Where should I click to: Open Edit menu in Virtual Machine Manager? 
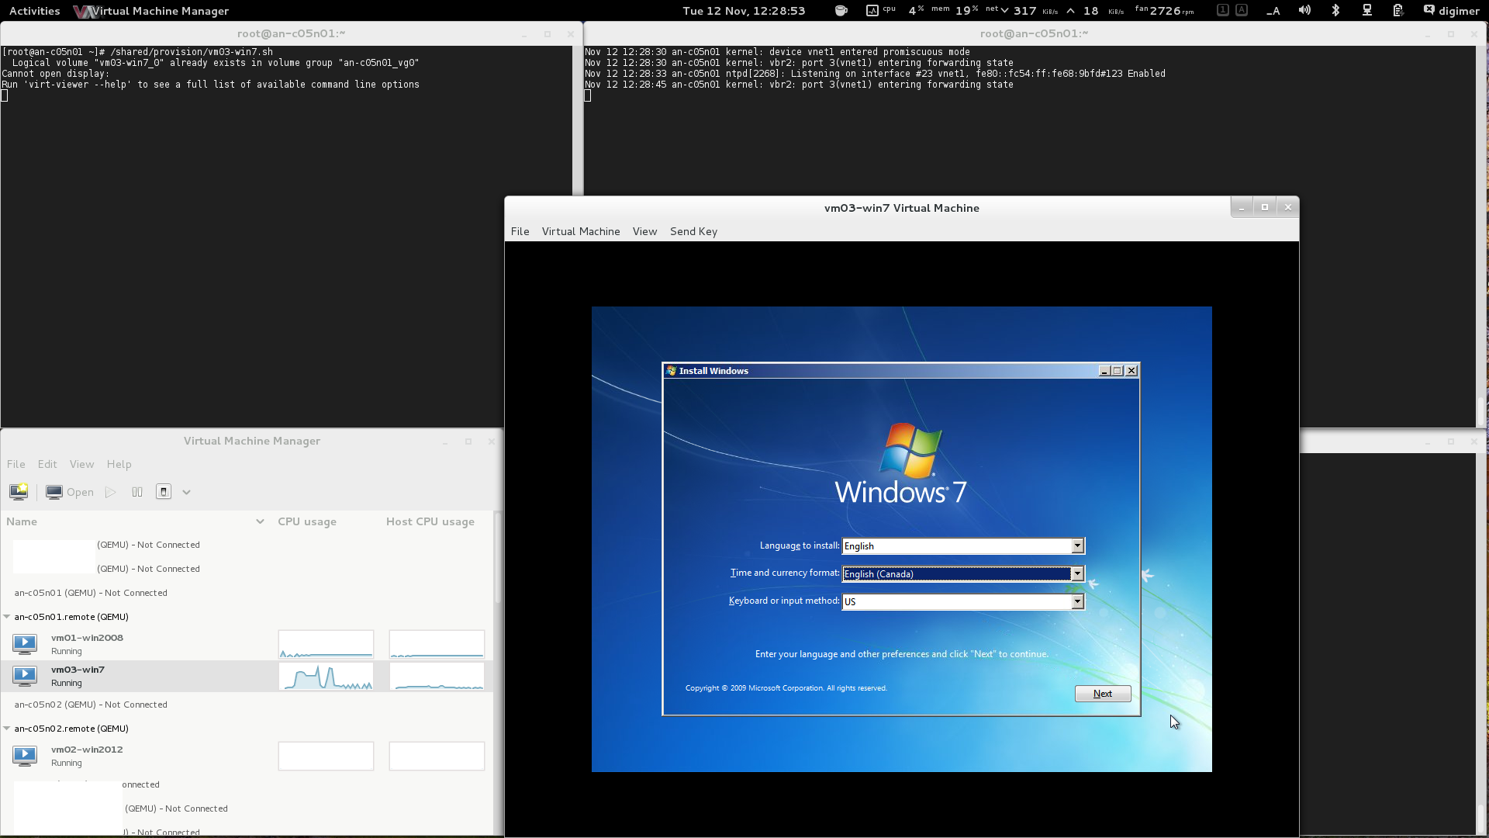(47, 464)
